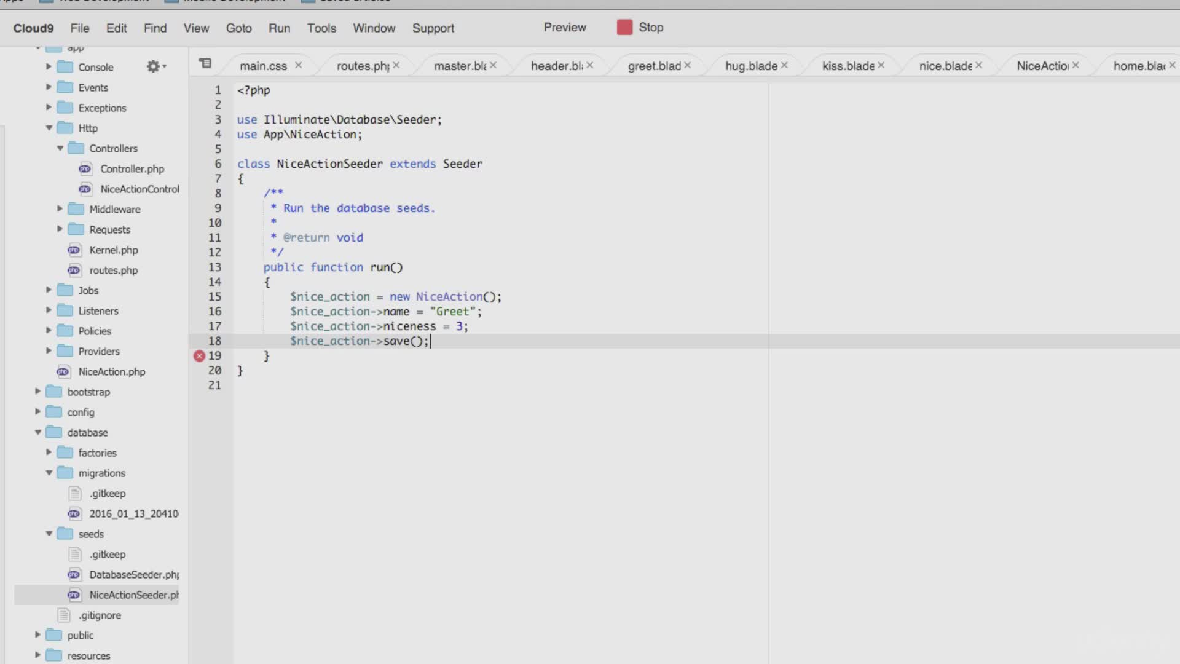Collapse the migrations folder arrow
The image size is (1180, 664).
point(49,473)
